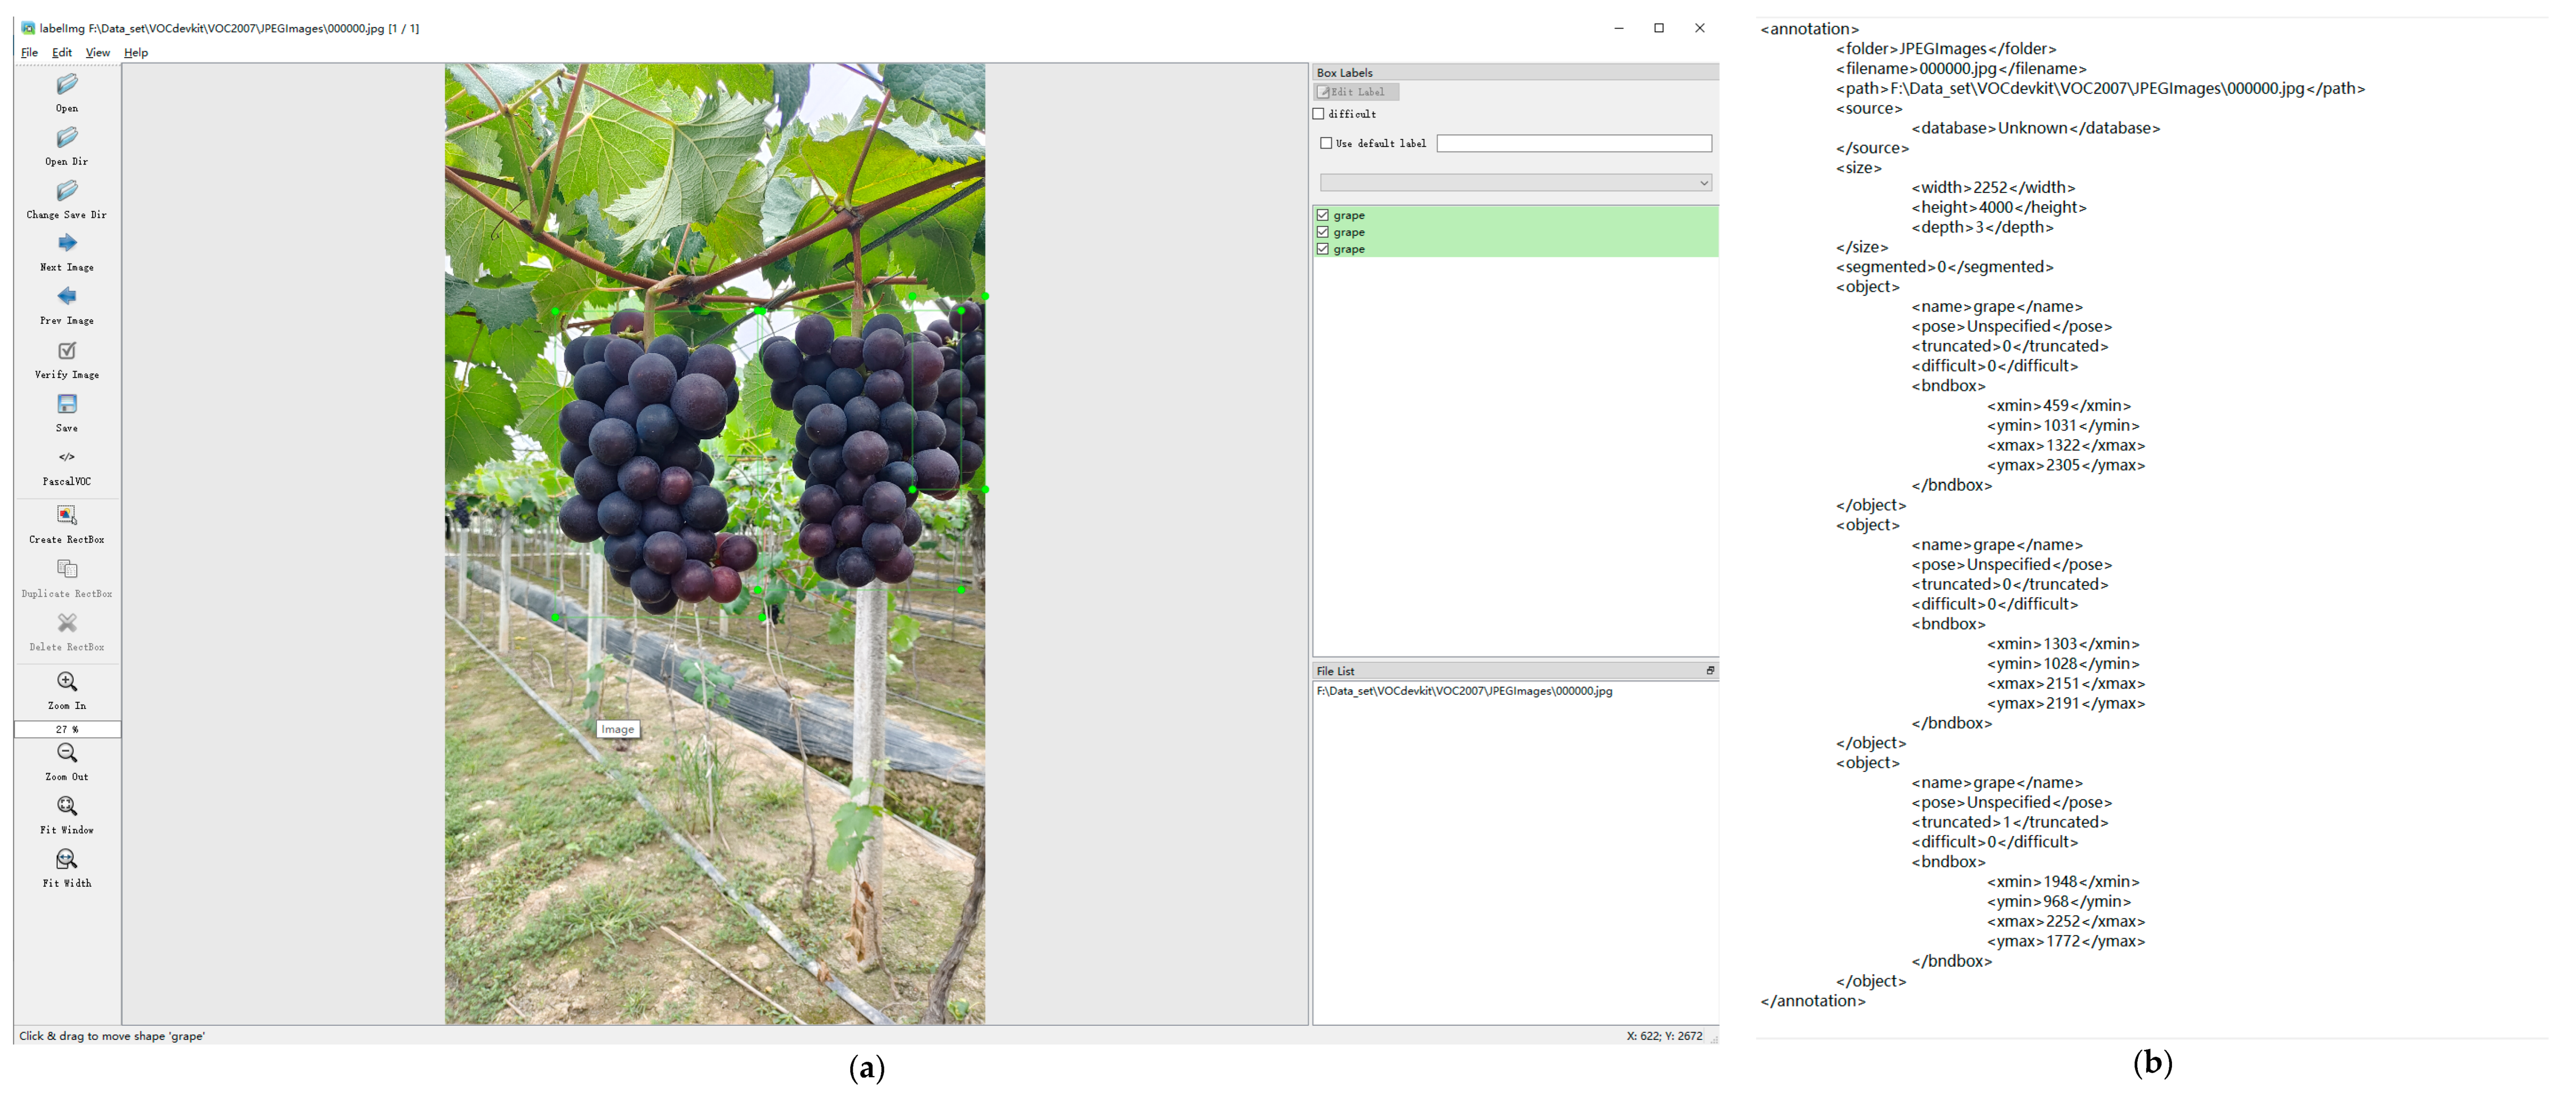Open the View menu
2576x1098 pixels.
[x=97, y=52]
